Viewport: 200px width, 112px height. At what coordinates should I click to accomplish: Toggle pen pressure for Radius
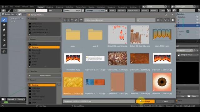(x=83, y=11)
